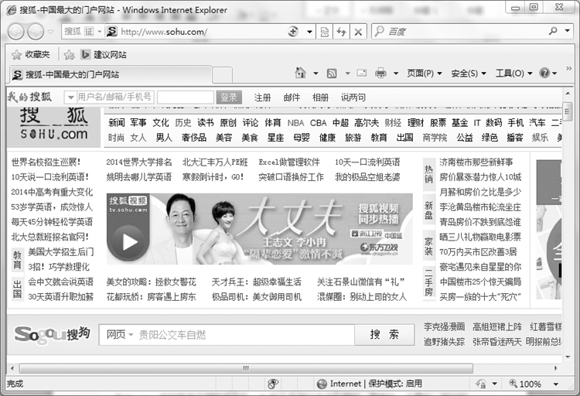Click the search magnifier button at right

[553, 31]
